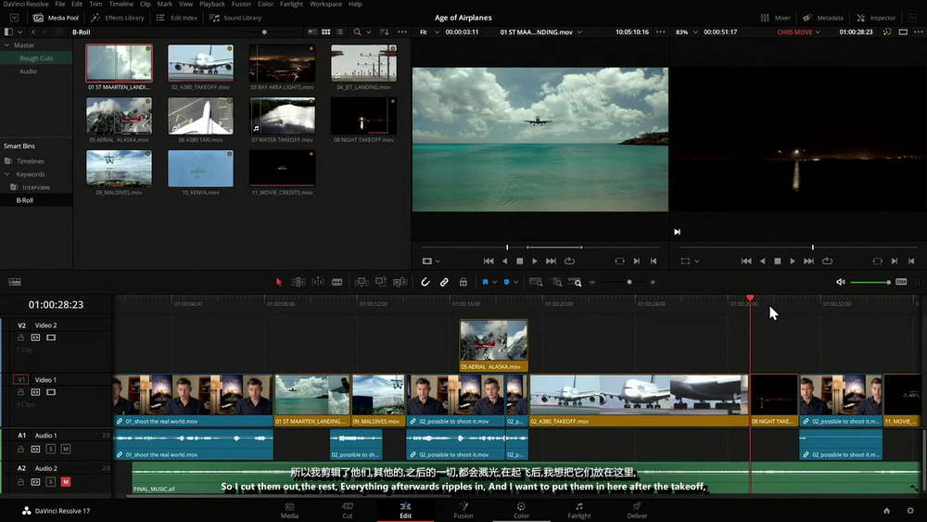This screenshot has width=927, height=522.
Task: Select the Rough Cuts bin
Action: 35,57
